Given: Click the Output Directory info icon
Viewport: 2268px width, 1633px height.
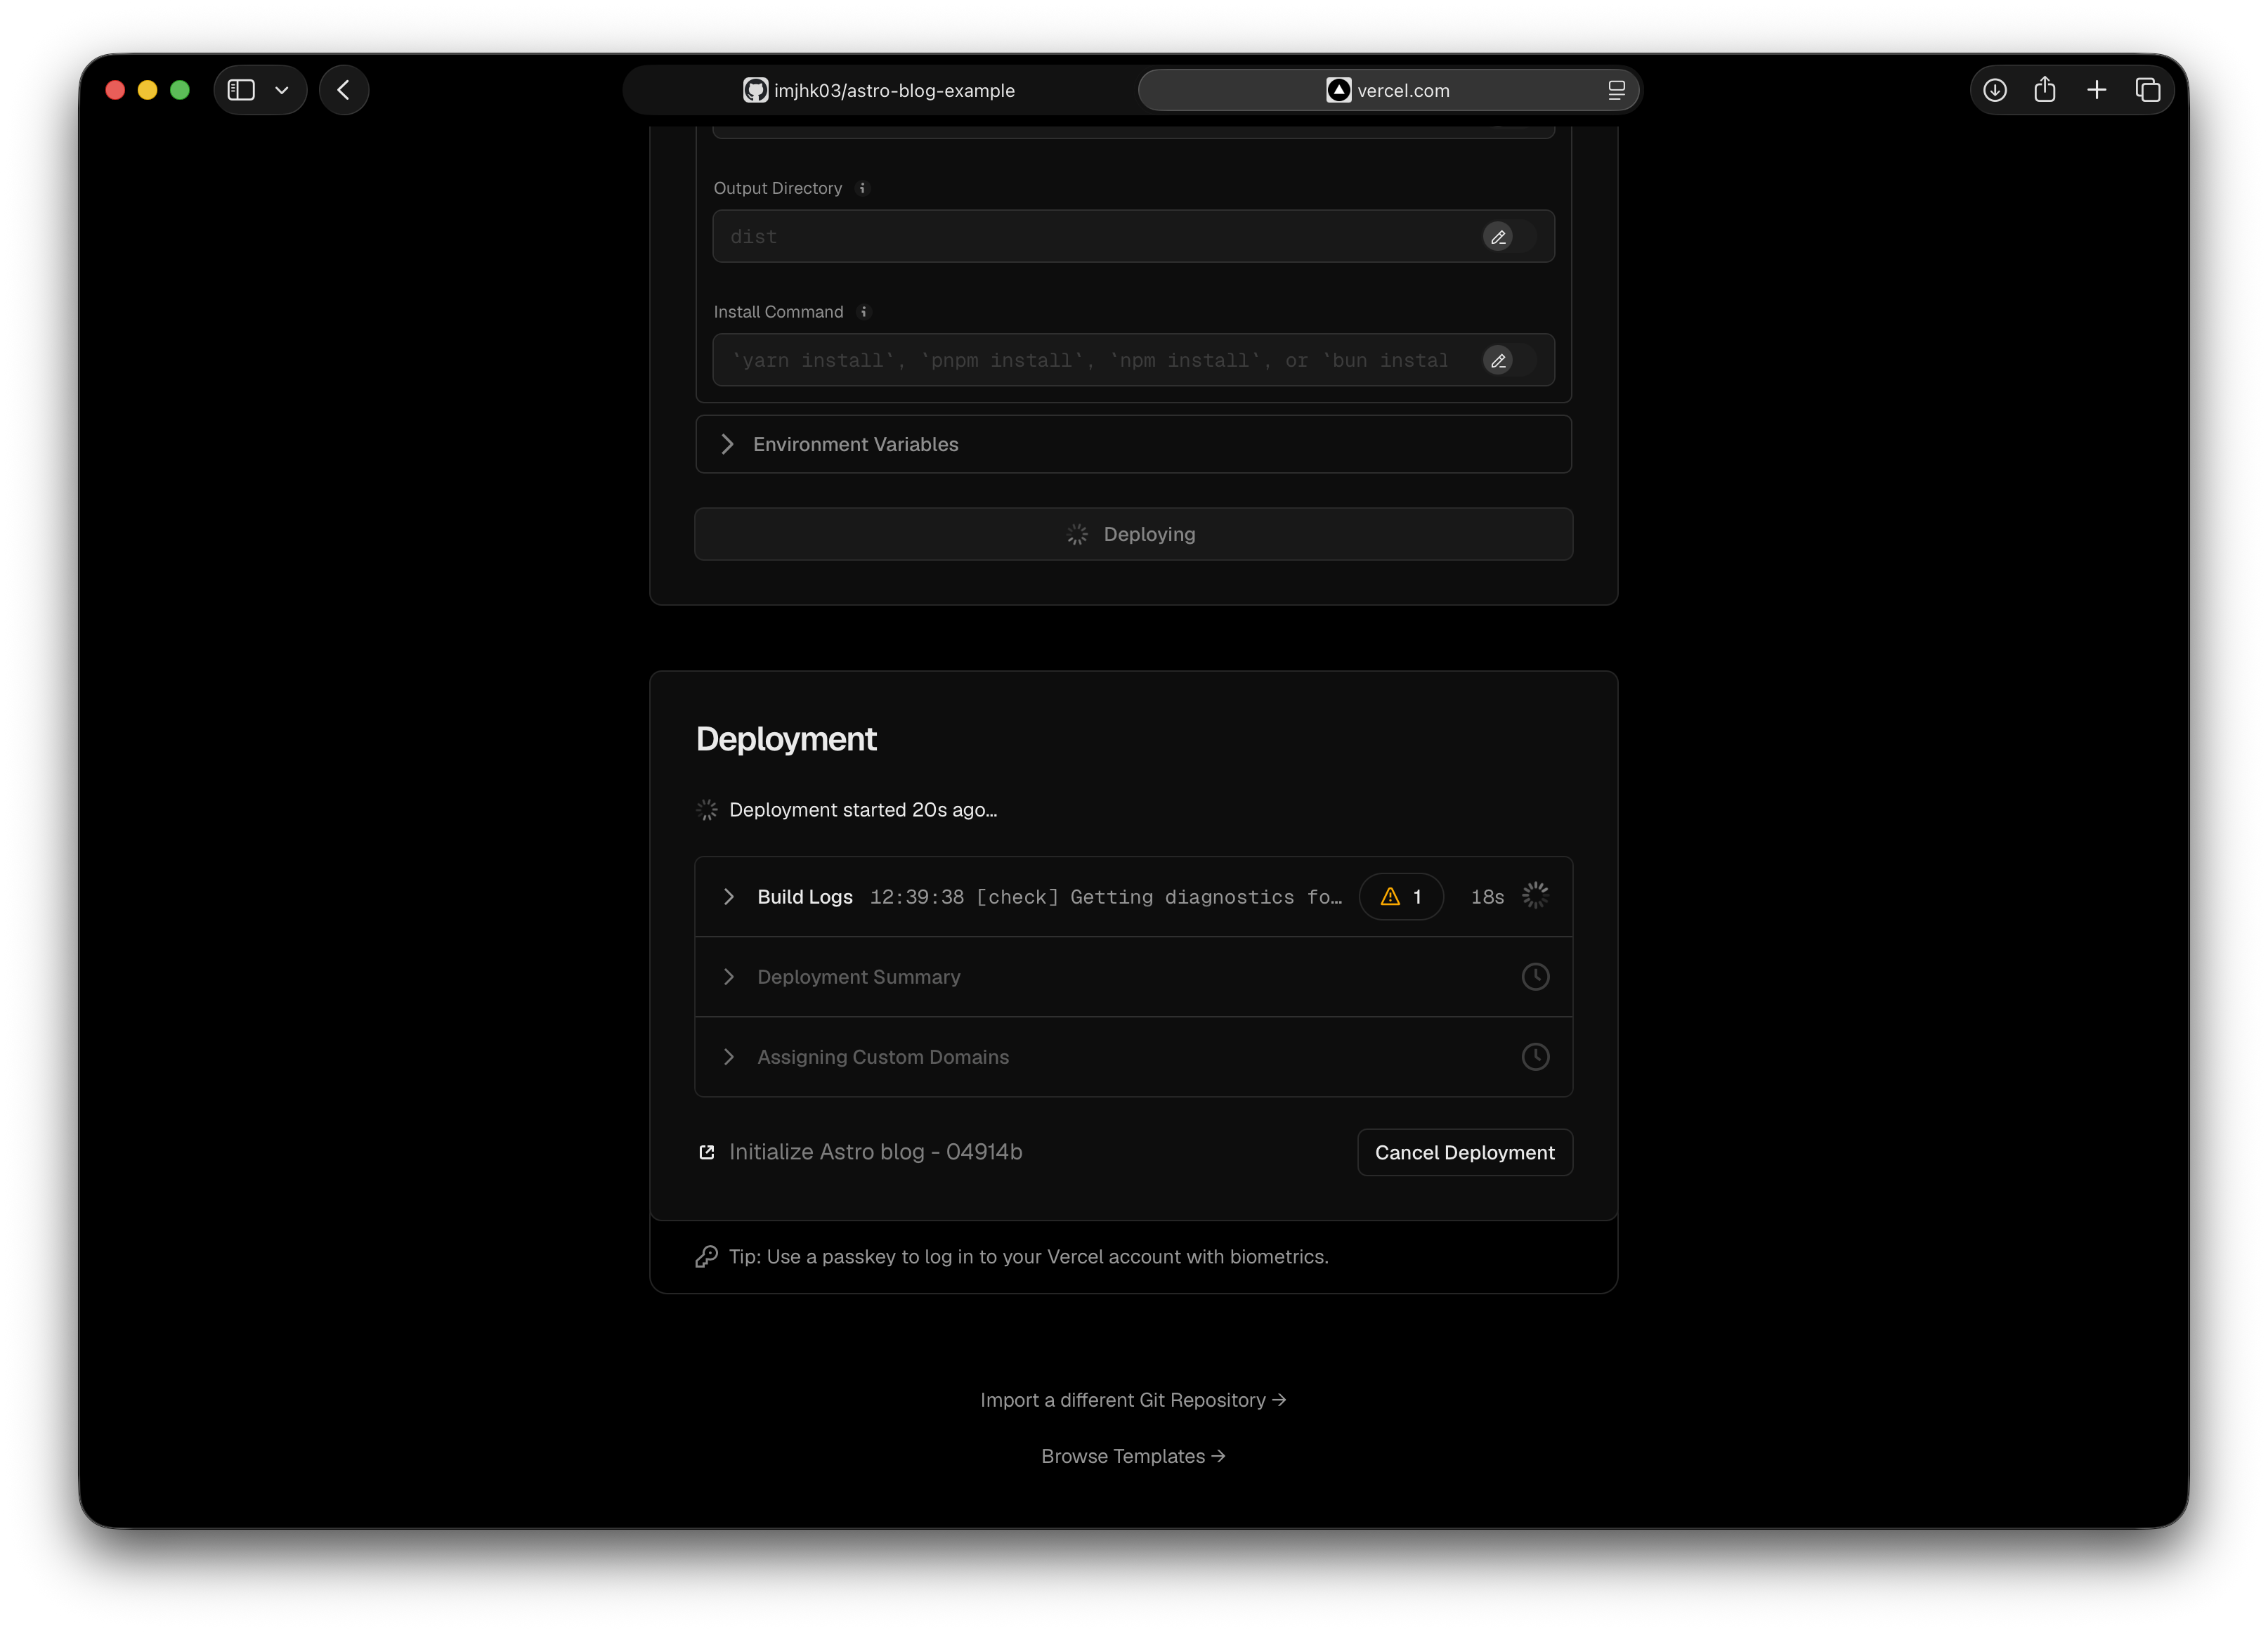Looking at the screenshot, I should 862,188.
